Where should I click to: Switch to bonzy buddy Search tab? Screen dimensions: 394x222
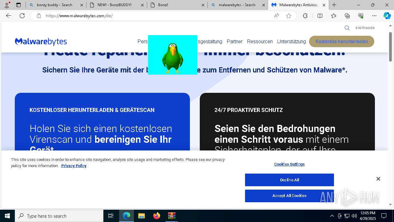(54, 5)
